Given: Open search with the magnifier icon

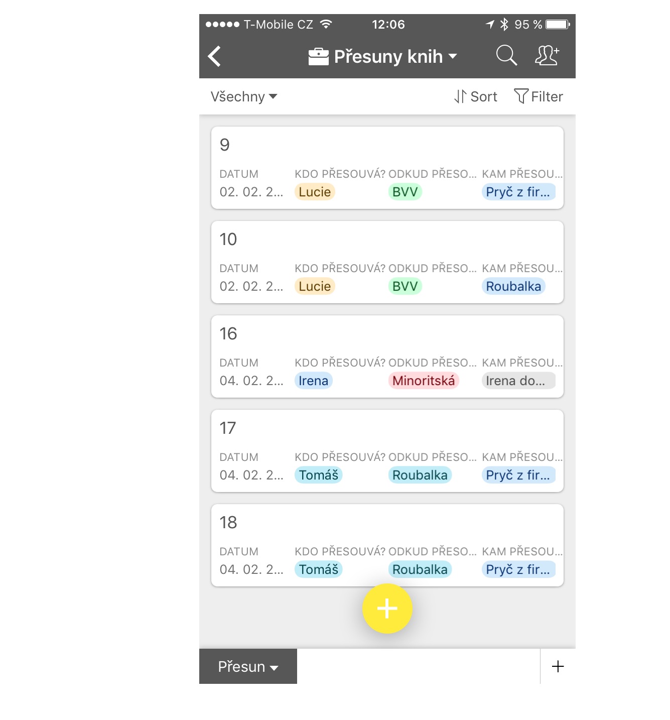Looking at the screenshot, I should tap(506, 56).
